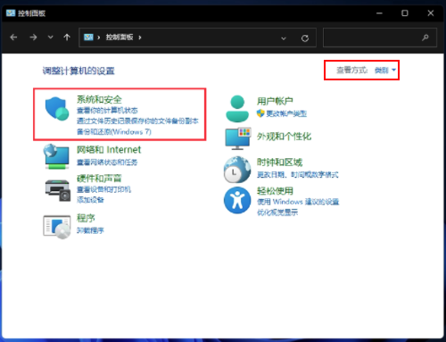The image size is (446, 342).
Task: Click 使用 Windows 建议的设置 link
Action: (x=298, y=202)
